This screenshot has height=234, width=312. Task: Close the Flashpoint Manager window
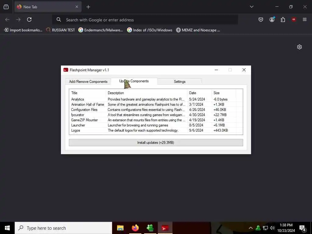[244, 70]
